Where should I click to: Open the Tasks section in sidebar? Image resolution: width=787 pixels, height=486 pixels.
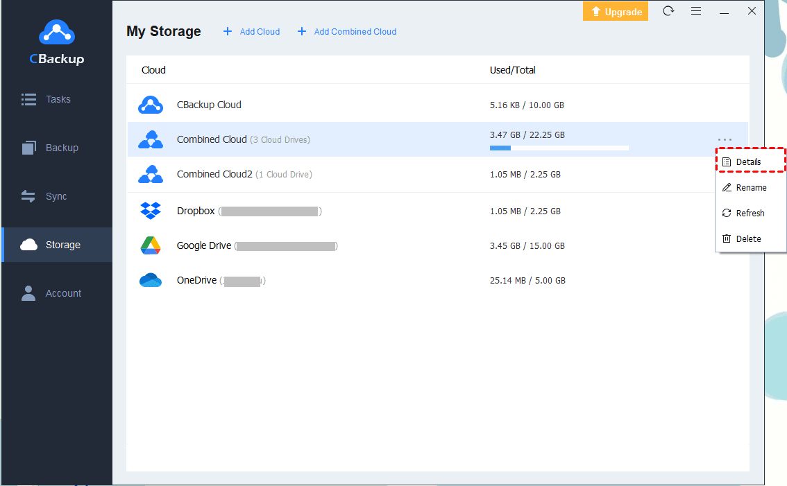coord(57,99)
